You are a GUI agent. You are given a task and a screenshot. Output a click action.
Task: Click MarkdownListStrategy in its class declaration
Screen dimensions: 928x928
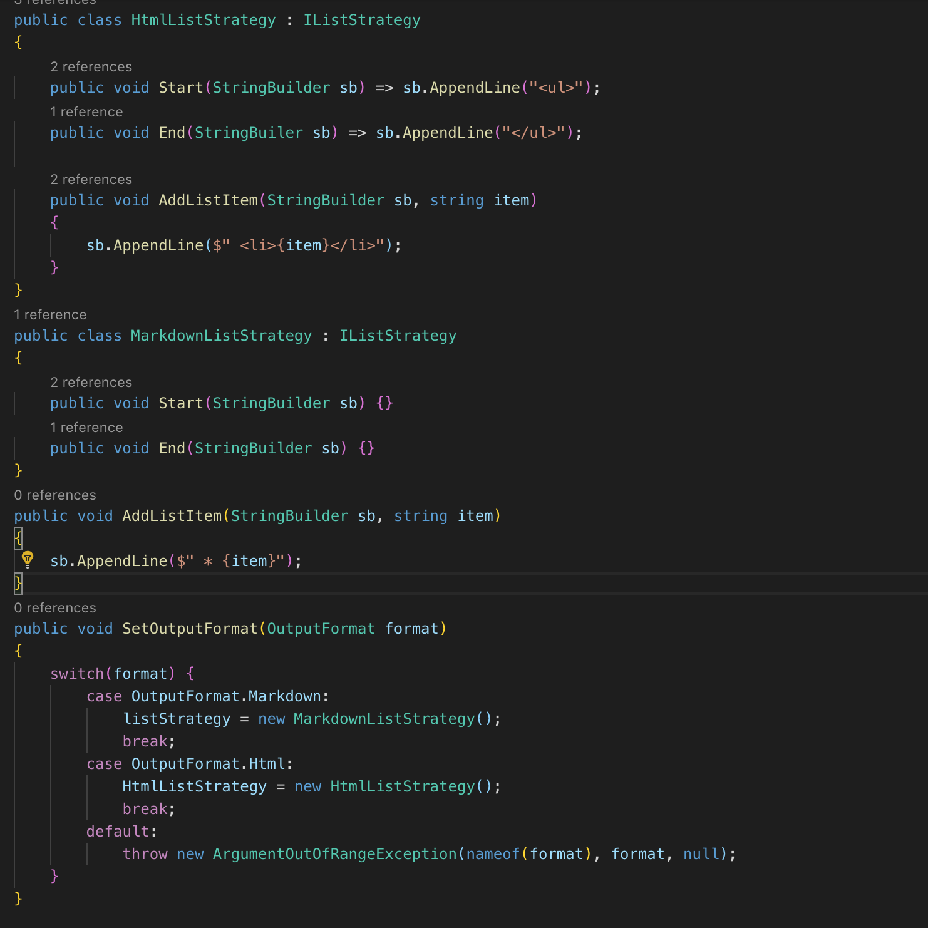(x=222, y=336)
